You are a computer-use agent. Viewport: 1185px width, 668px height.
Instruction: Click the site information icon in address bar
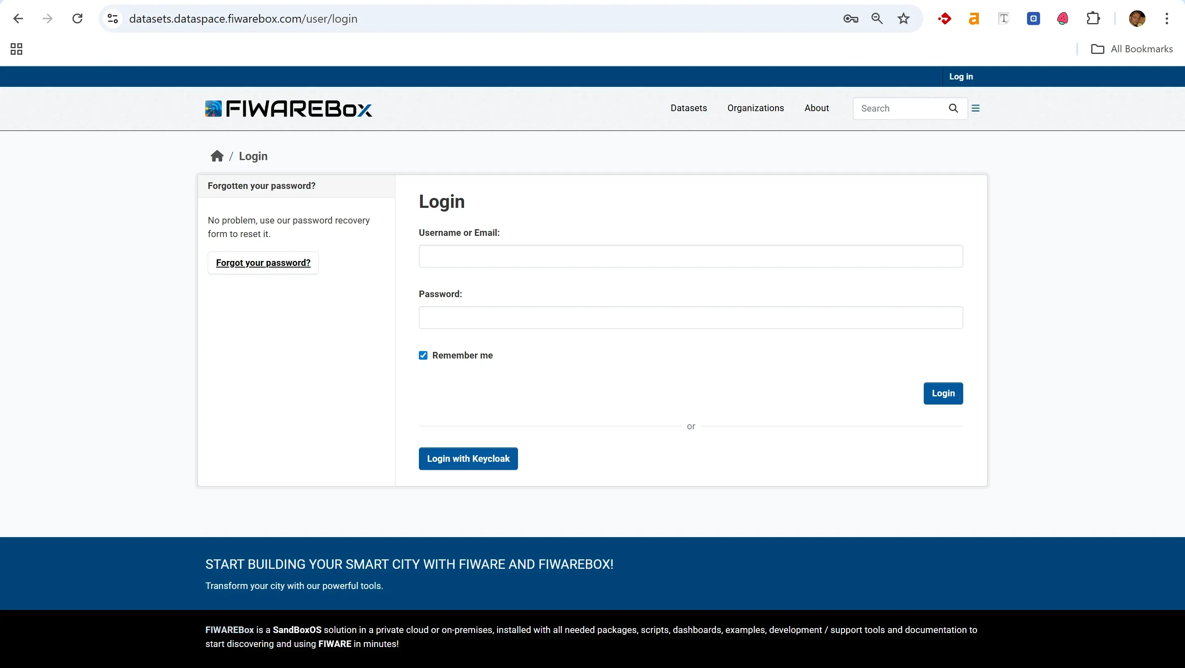[x=113, y=19]
